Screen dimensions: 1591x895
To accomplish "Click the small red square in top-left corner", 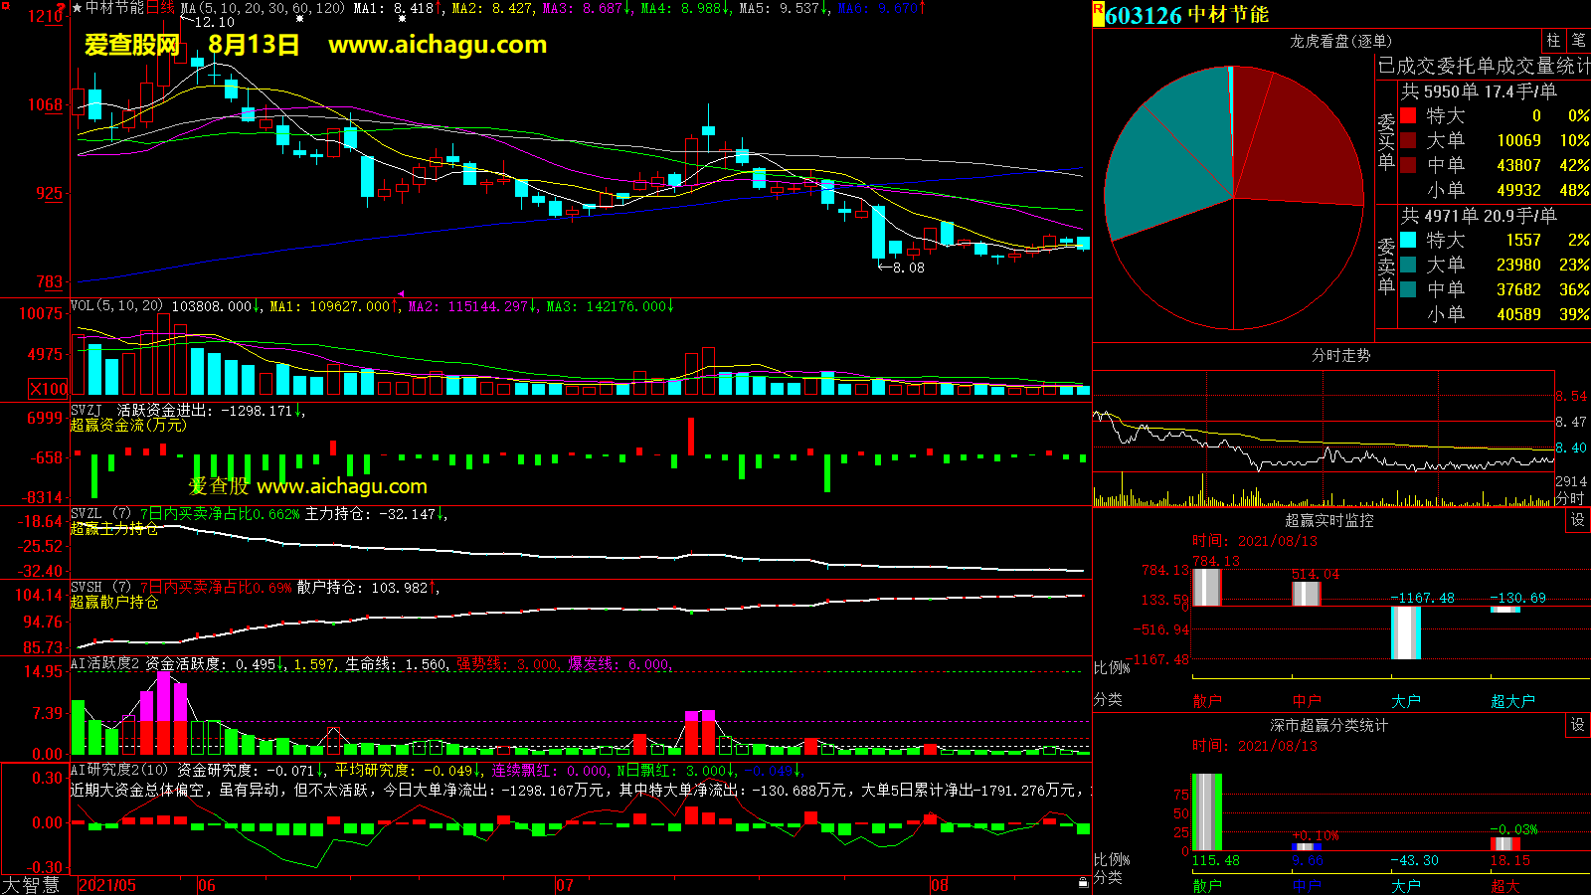I will coord(6,6).
